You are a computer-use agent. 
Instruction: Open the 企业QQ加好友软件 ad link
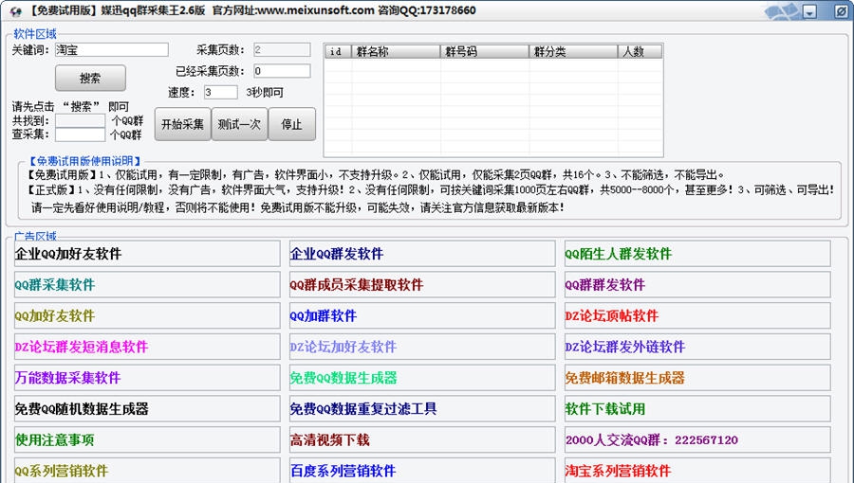pyautogui.click(x=147, y=254)
